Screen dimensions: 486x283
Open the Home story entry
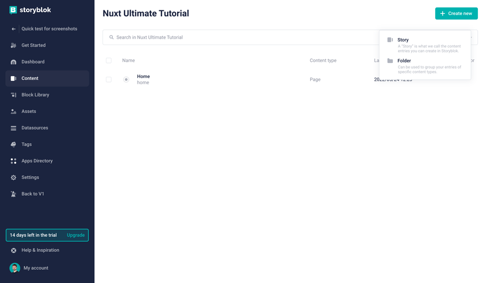coord(143,76)
